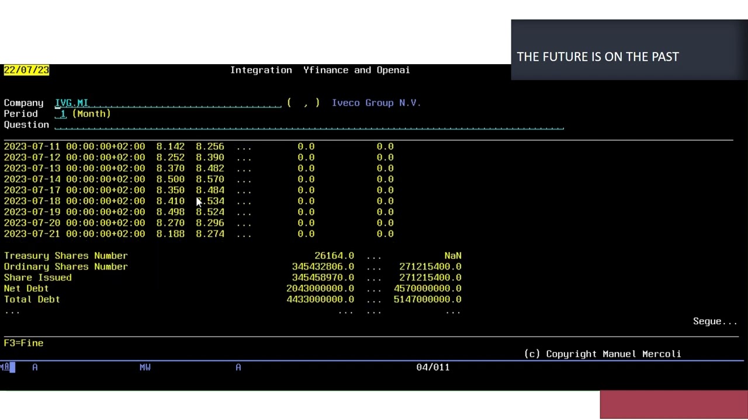Screen dimensions: 748x420
Task: Select the row dated 2023-07-17
Action: tap(199, 190)
